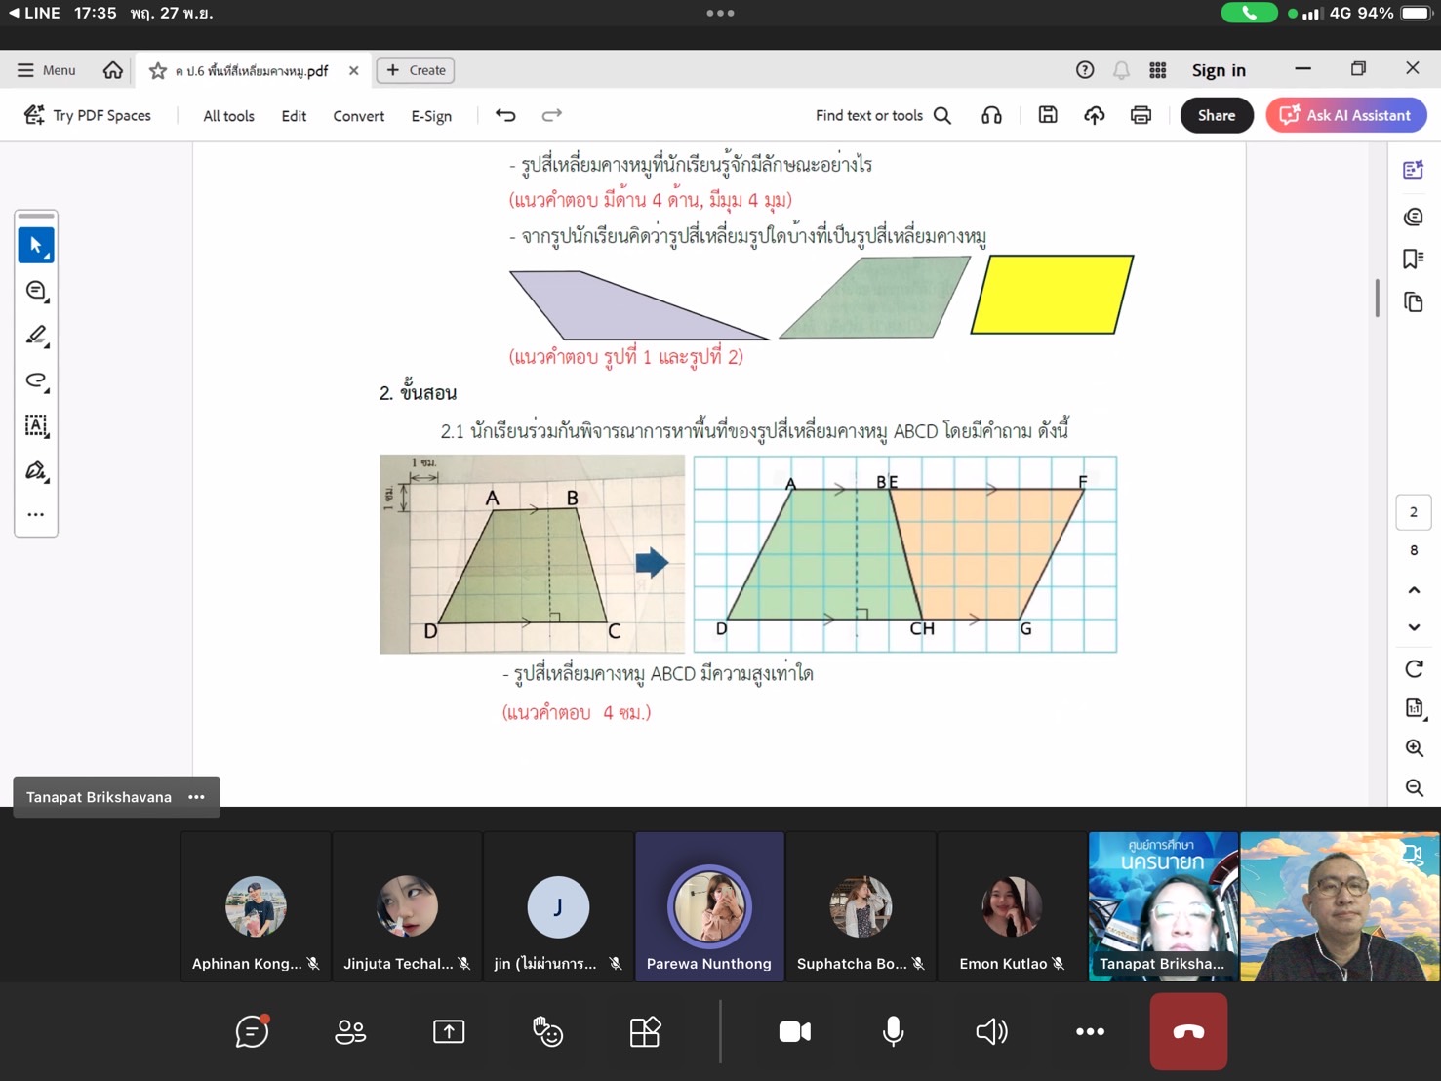The width and height of the screenshot is (1441, 1081).
Task: Click the document vertical scrollbar thumb
Action: point(1377,298)
